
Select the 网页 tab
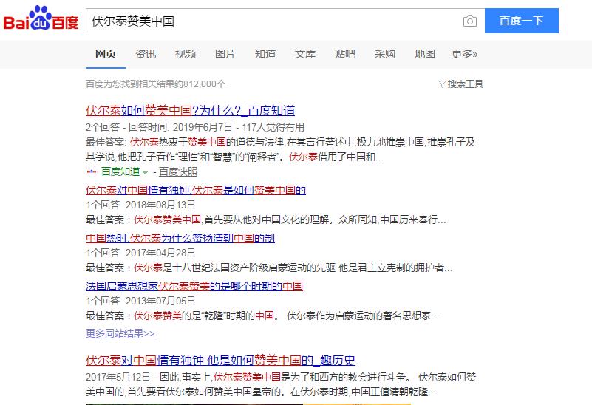(x=106, y=54)
